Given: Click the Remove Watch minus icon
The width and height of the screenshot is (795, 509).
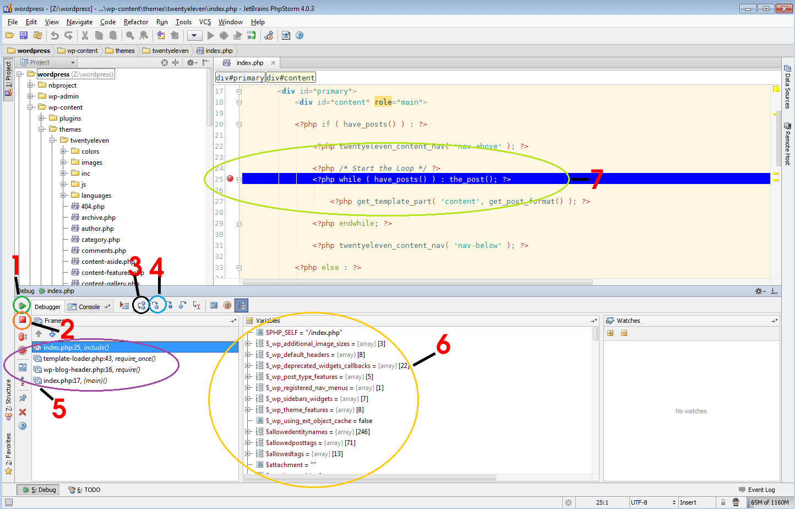Looking at the screenshot, I should pos(624,333).
